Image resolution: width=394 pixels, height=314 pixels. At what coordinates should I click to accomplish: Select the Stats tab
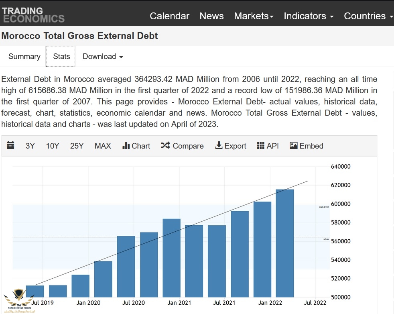coord(61,57)
